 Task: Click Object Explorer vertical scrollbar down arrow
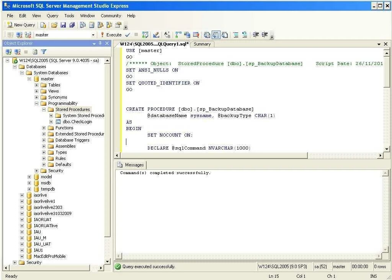107,262
